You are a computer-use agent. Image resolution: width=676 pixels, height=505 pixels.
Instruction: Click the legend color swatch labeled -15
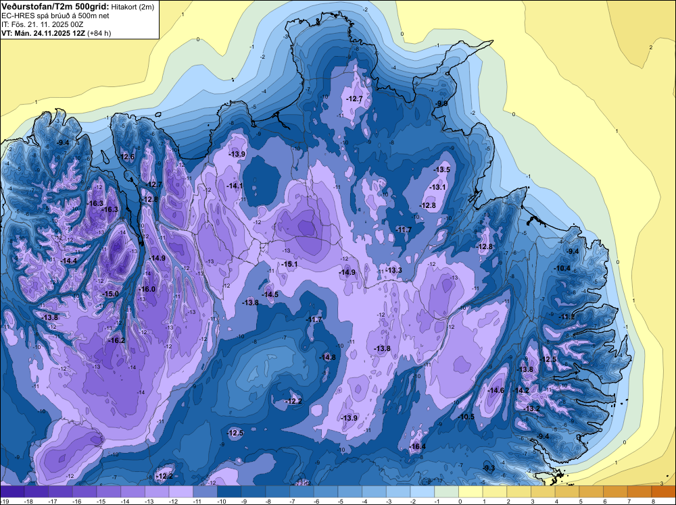pos(109,491)
